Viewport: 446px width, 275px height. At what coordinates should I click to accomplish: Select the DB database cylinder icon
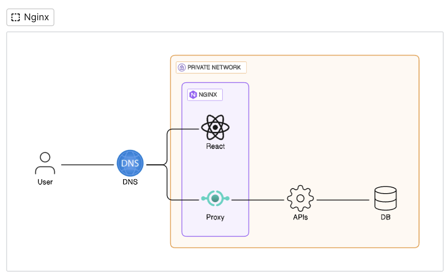coord(385,198)
